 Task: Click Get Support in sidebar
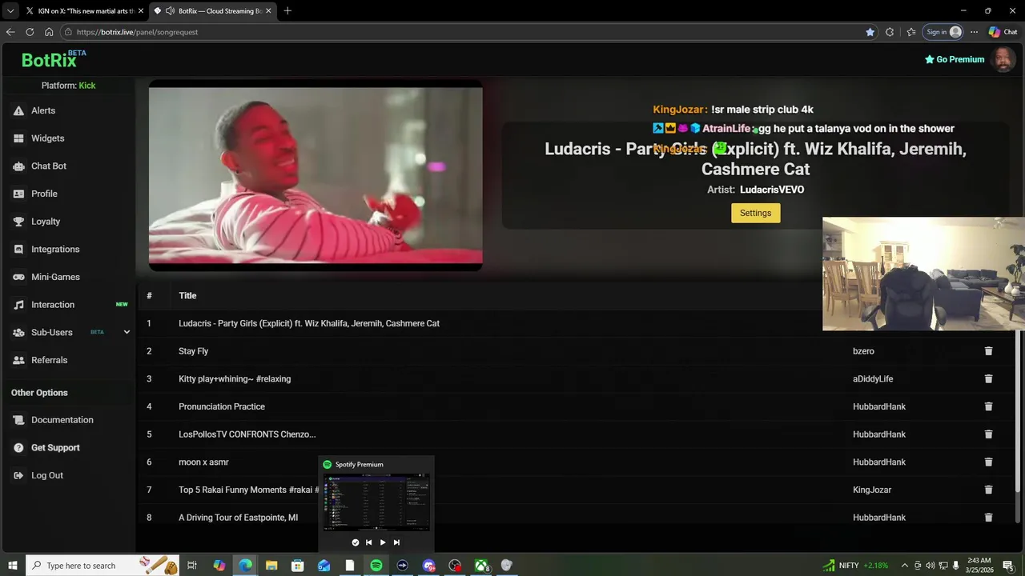pos(55,448)
